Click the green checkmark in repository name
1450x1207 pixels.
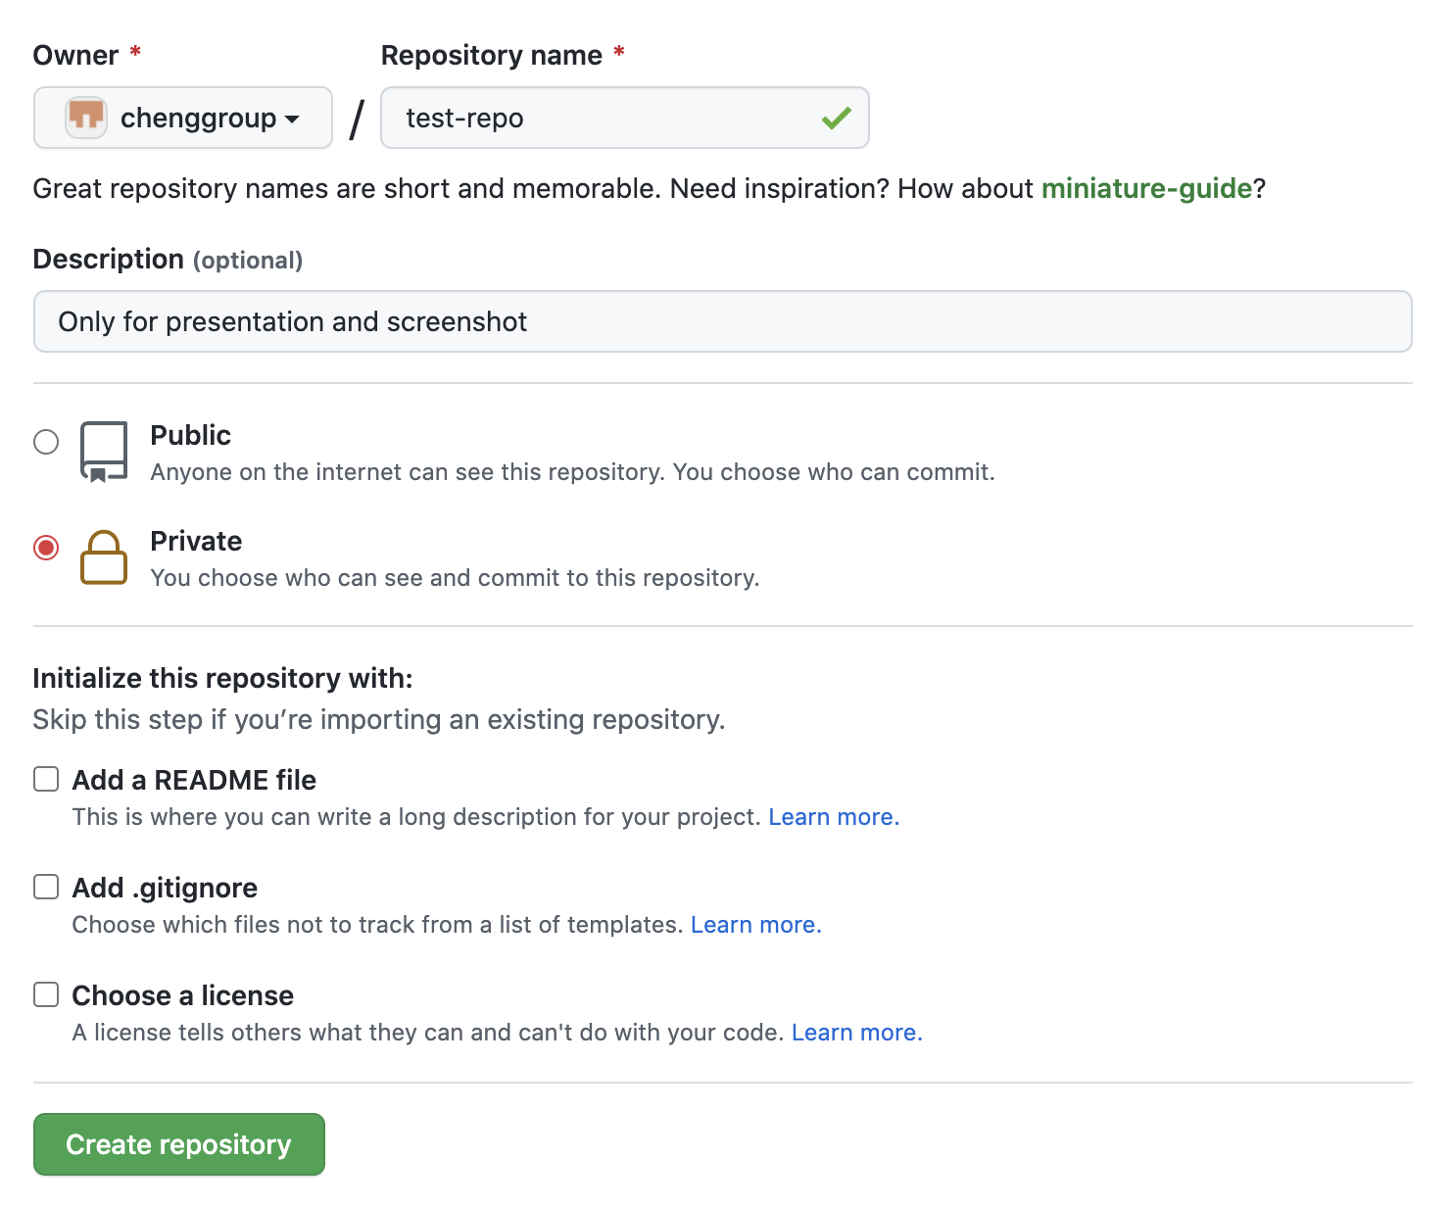click(x=836, y=119)
